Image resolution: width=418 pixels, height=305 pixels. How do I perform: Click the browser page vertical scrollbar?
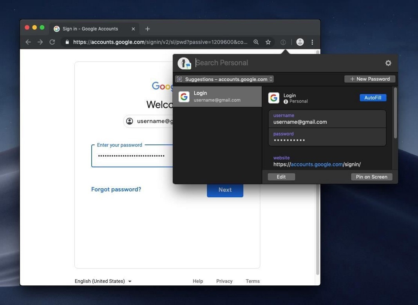(x=317, y=162)
